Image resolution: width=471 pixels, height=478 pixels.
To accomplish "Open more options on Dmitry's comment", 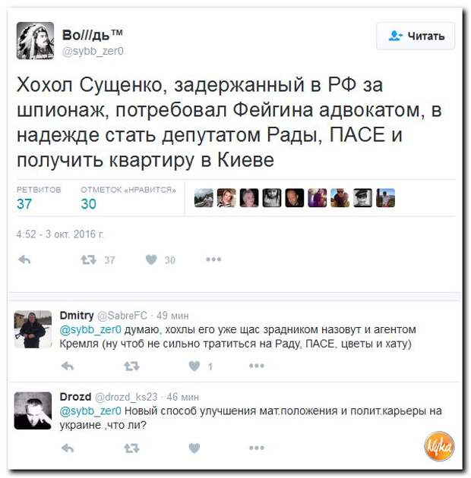I will tap(257, 366).
